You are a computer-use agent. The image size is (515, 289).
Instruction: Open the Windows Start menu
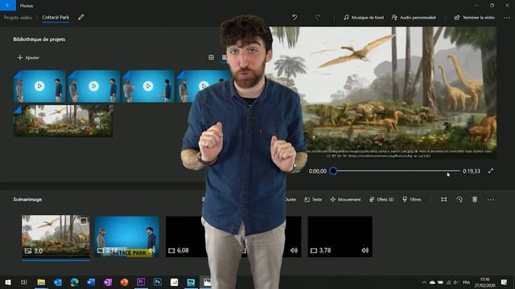point(8,282)
